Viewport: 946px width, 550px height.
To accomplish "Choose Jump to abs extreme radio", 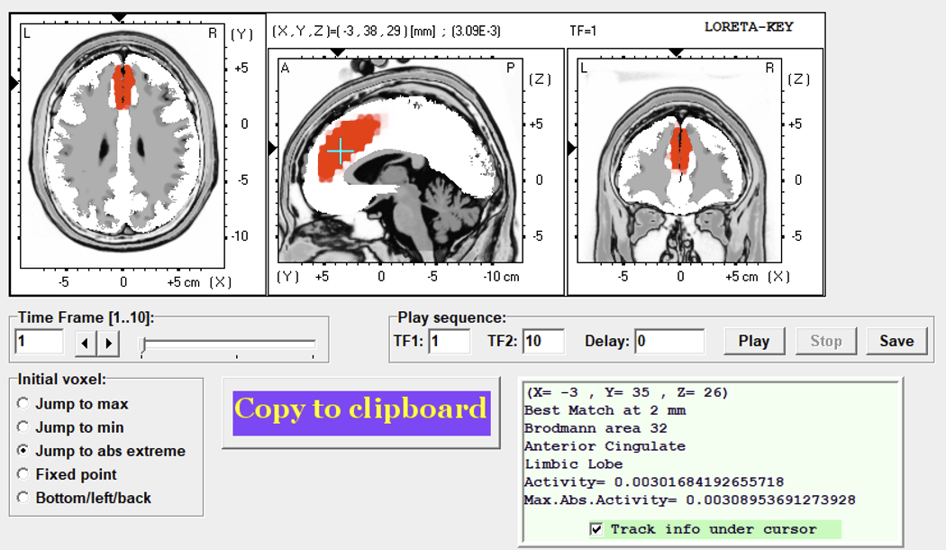I will click(x=23, y=451).
